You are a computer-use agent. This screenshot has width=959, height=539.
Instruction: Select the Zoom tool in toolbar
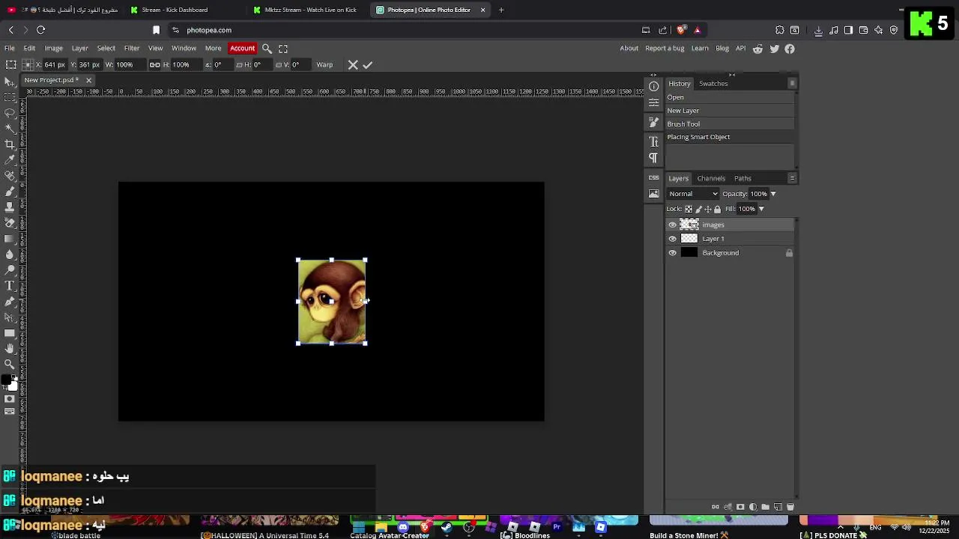click(x=10, y=364)
